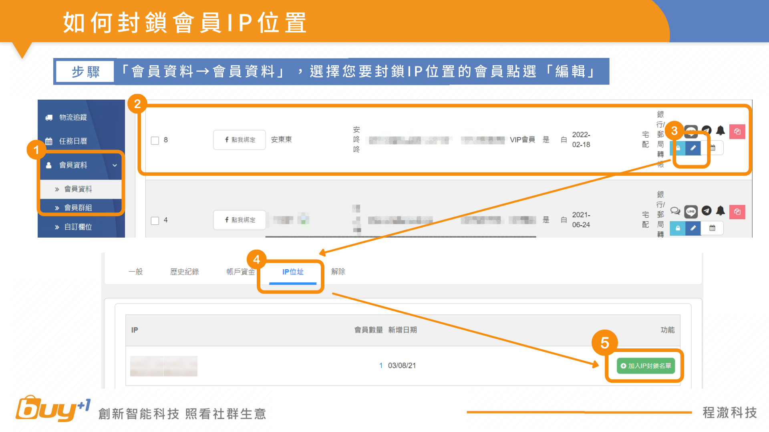Click the lock icon on member 4's row
Image resolution: width=769 pixels, height=432 pixels.
point(678,228)
